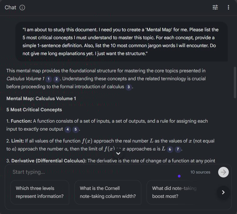Image resolution: width=237 pixels, height=214 pixels.
Task: Click the send arrow to submit a message
Action: [x=223, y=172]
